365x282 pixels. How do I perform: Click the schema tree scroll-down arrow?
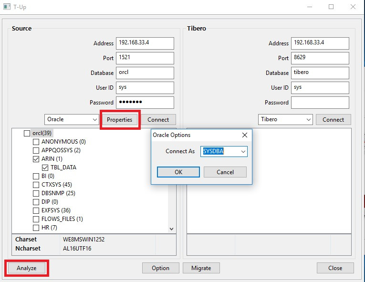coord(172,229)
